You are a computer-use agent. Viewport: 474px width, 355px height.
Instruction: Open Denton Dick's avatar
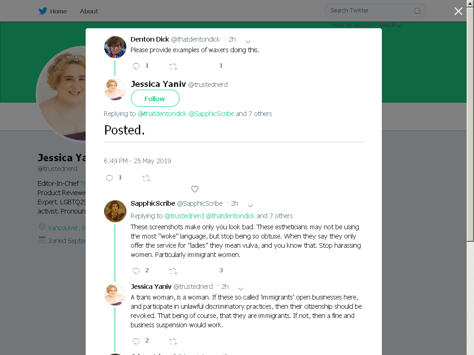[x=115, y=47]
